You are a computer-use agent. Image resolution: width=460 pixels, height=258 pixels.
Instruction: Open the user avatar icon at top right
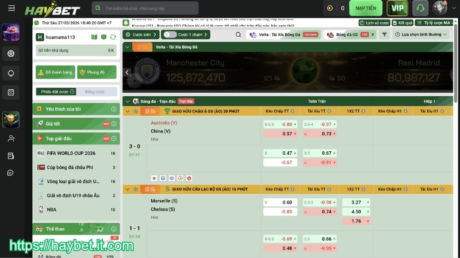point(440,8)
